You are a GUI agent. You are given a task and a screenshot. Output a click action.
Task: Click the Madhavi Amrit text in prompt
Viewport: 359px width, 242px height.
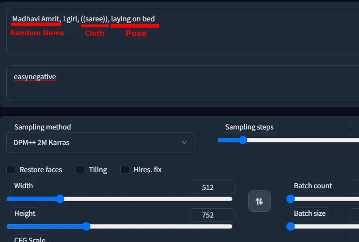point(36,19)
